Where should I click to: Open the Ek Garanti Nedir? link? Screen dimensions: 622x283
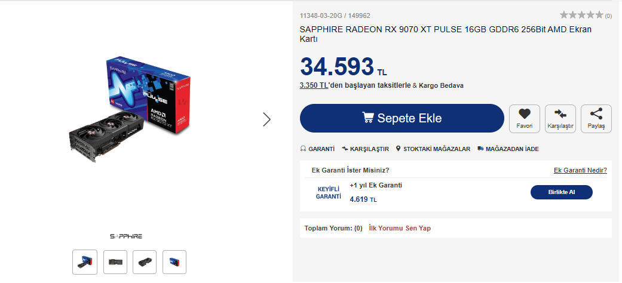(580, 170)
